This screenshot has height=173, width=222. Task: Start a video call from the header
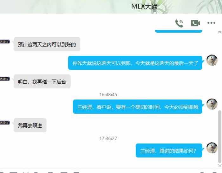coord(196,23)
